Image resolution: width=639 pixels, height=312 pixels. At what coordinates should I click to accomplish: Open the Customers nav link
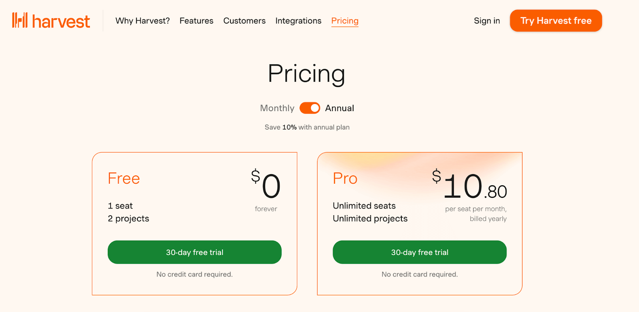point(244,21)
